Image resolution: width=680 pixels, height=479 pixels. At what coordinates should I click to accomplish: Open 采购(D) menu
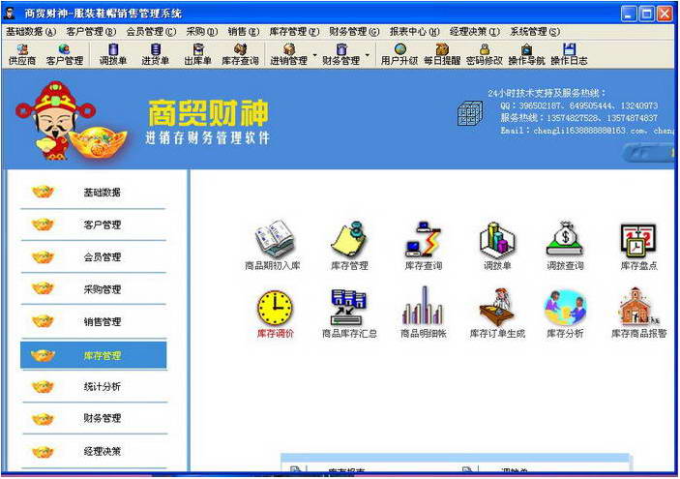coord(202,32)
